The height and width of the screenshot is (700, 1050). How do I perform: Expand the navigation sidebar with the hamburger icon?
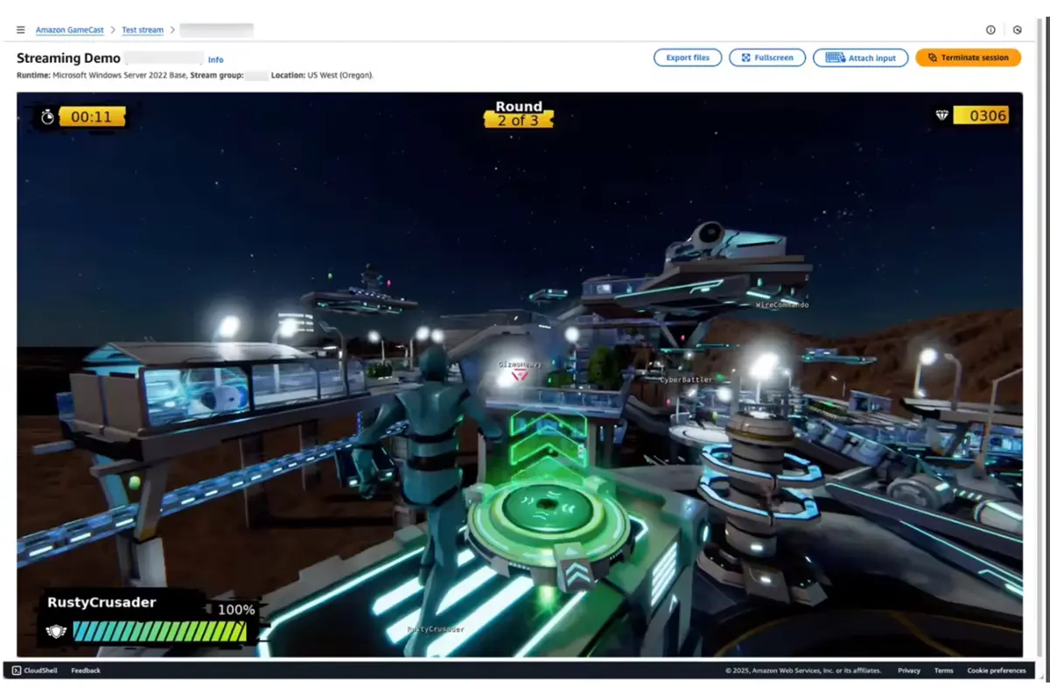point(20,29)
